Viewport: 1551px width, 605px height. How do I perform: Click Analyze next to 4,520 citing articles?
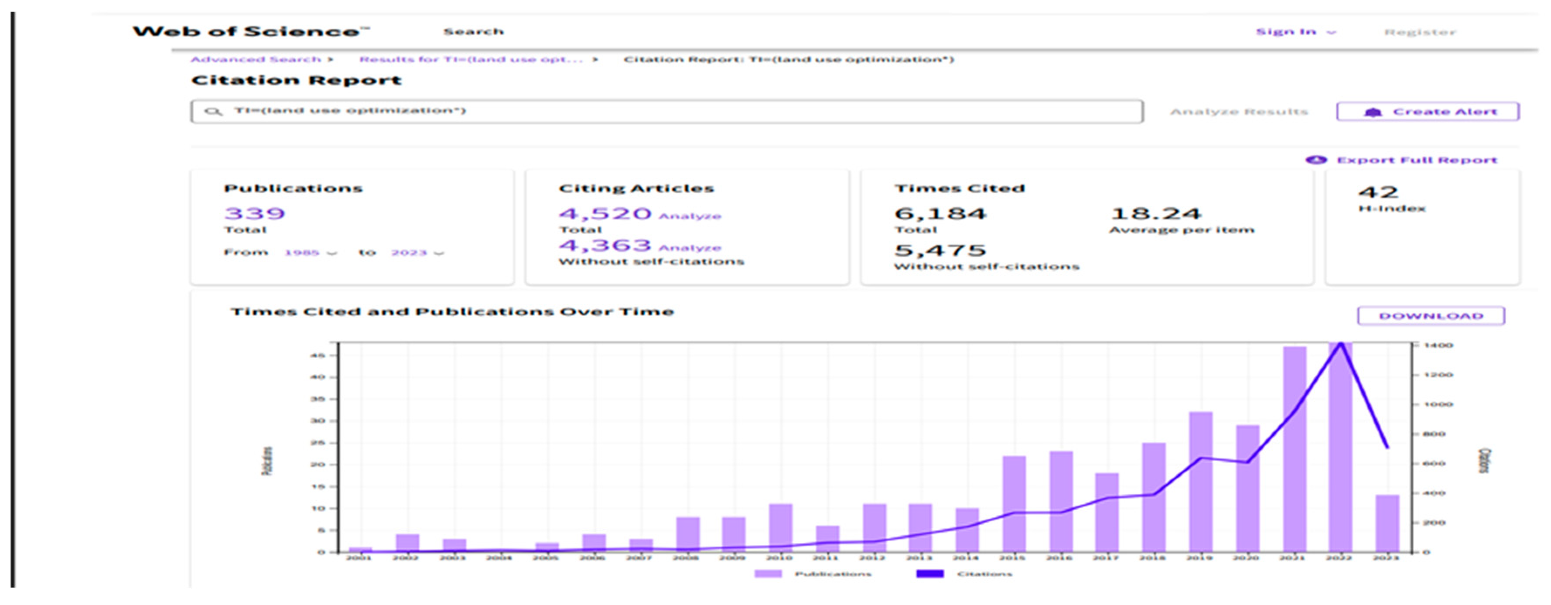[690, 216]
